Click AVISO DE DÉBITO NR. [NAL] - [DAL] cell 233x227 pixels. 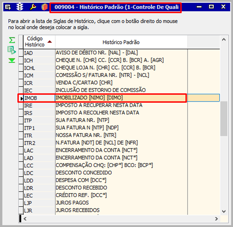click(x=121, y=53)
